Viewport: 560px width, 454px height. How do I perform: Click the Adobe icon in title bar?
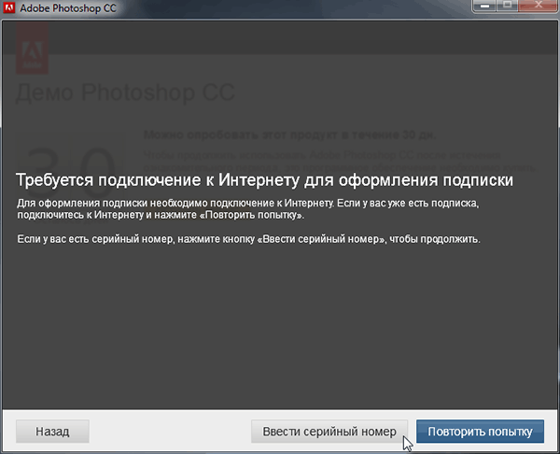(8, 7)
